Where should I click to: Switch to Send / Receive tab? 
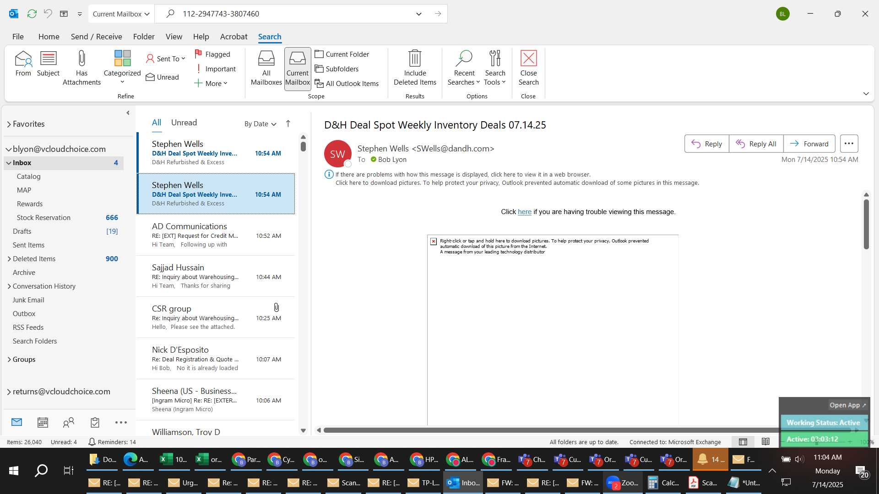pos(96,37)
